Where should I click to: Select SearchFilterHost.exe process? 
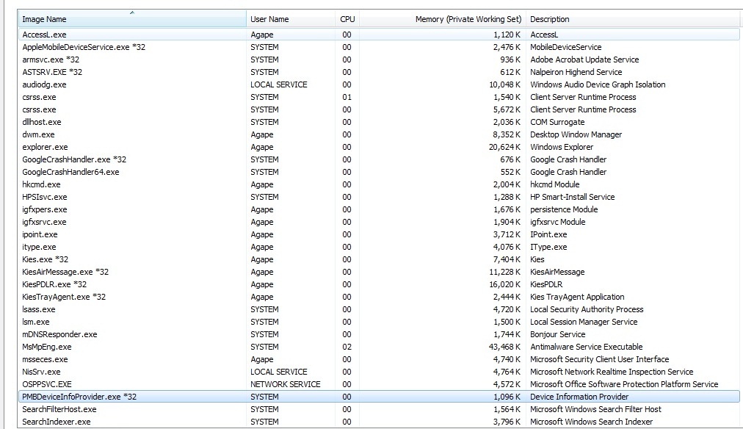pyautogui.click(x=379, y=409)
